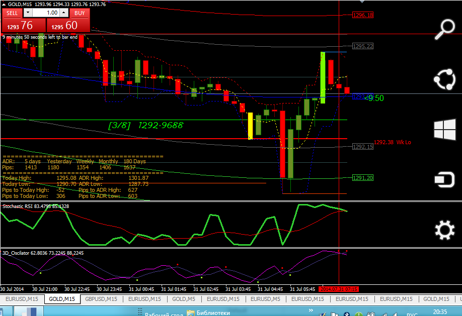
Task: Click the chart shift triangle marker at top
Action: tap(362, 2)
